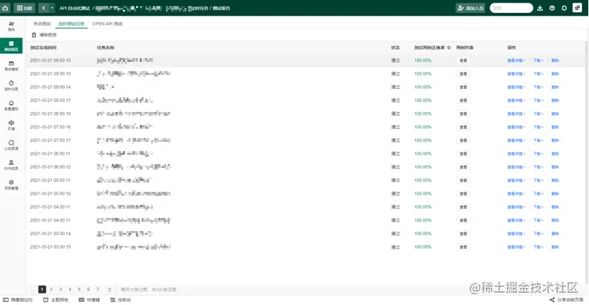The width and height of the screenshot is (589, 305).
Task: Open 项目管理 settings in sidebar
Action: tap(12, 185)
